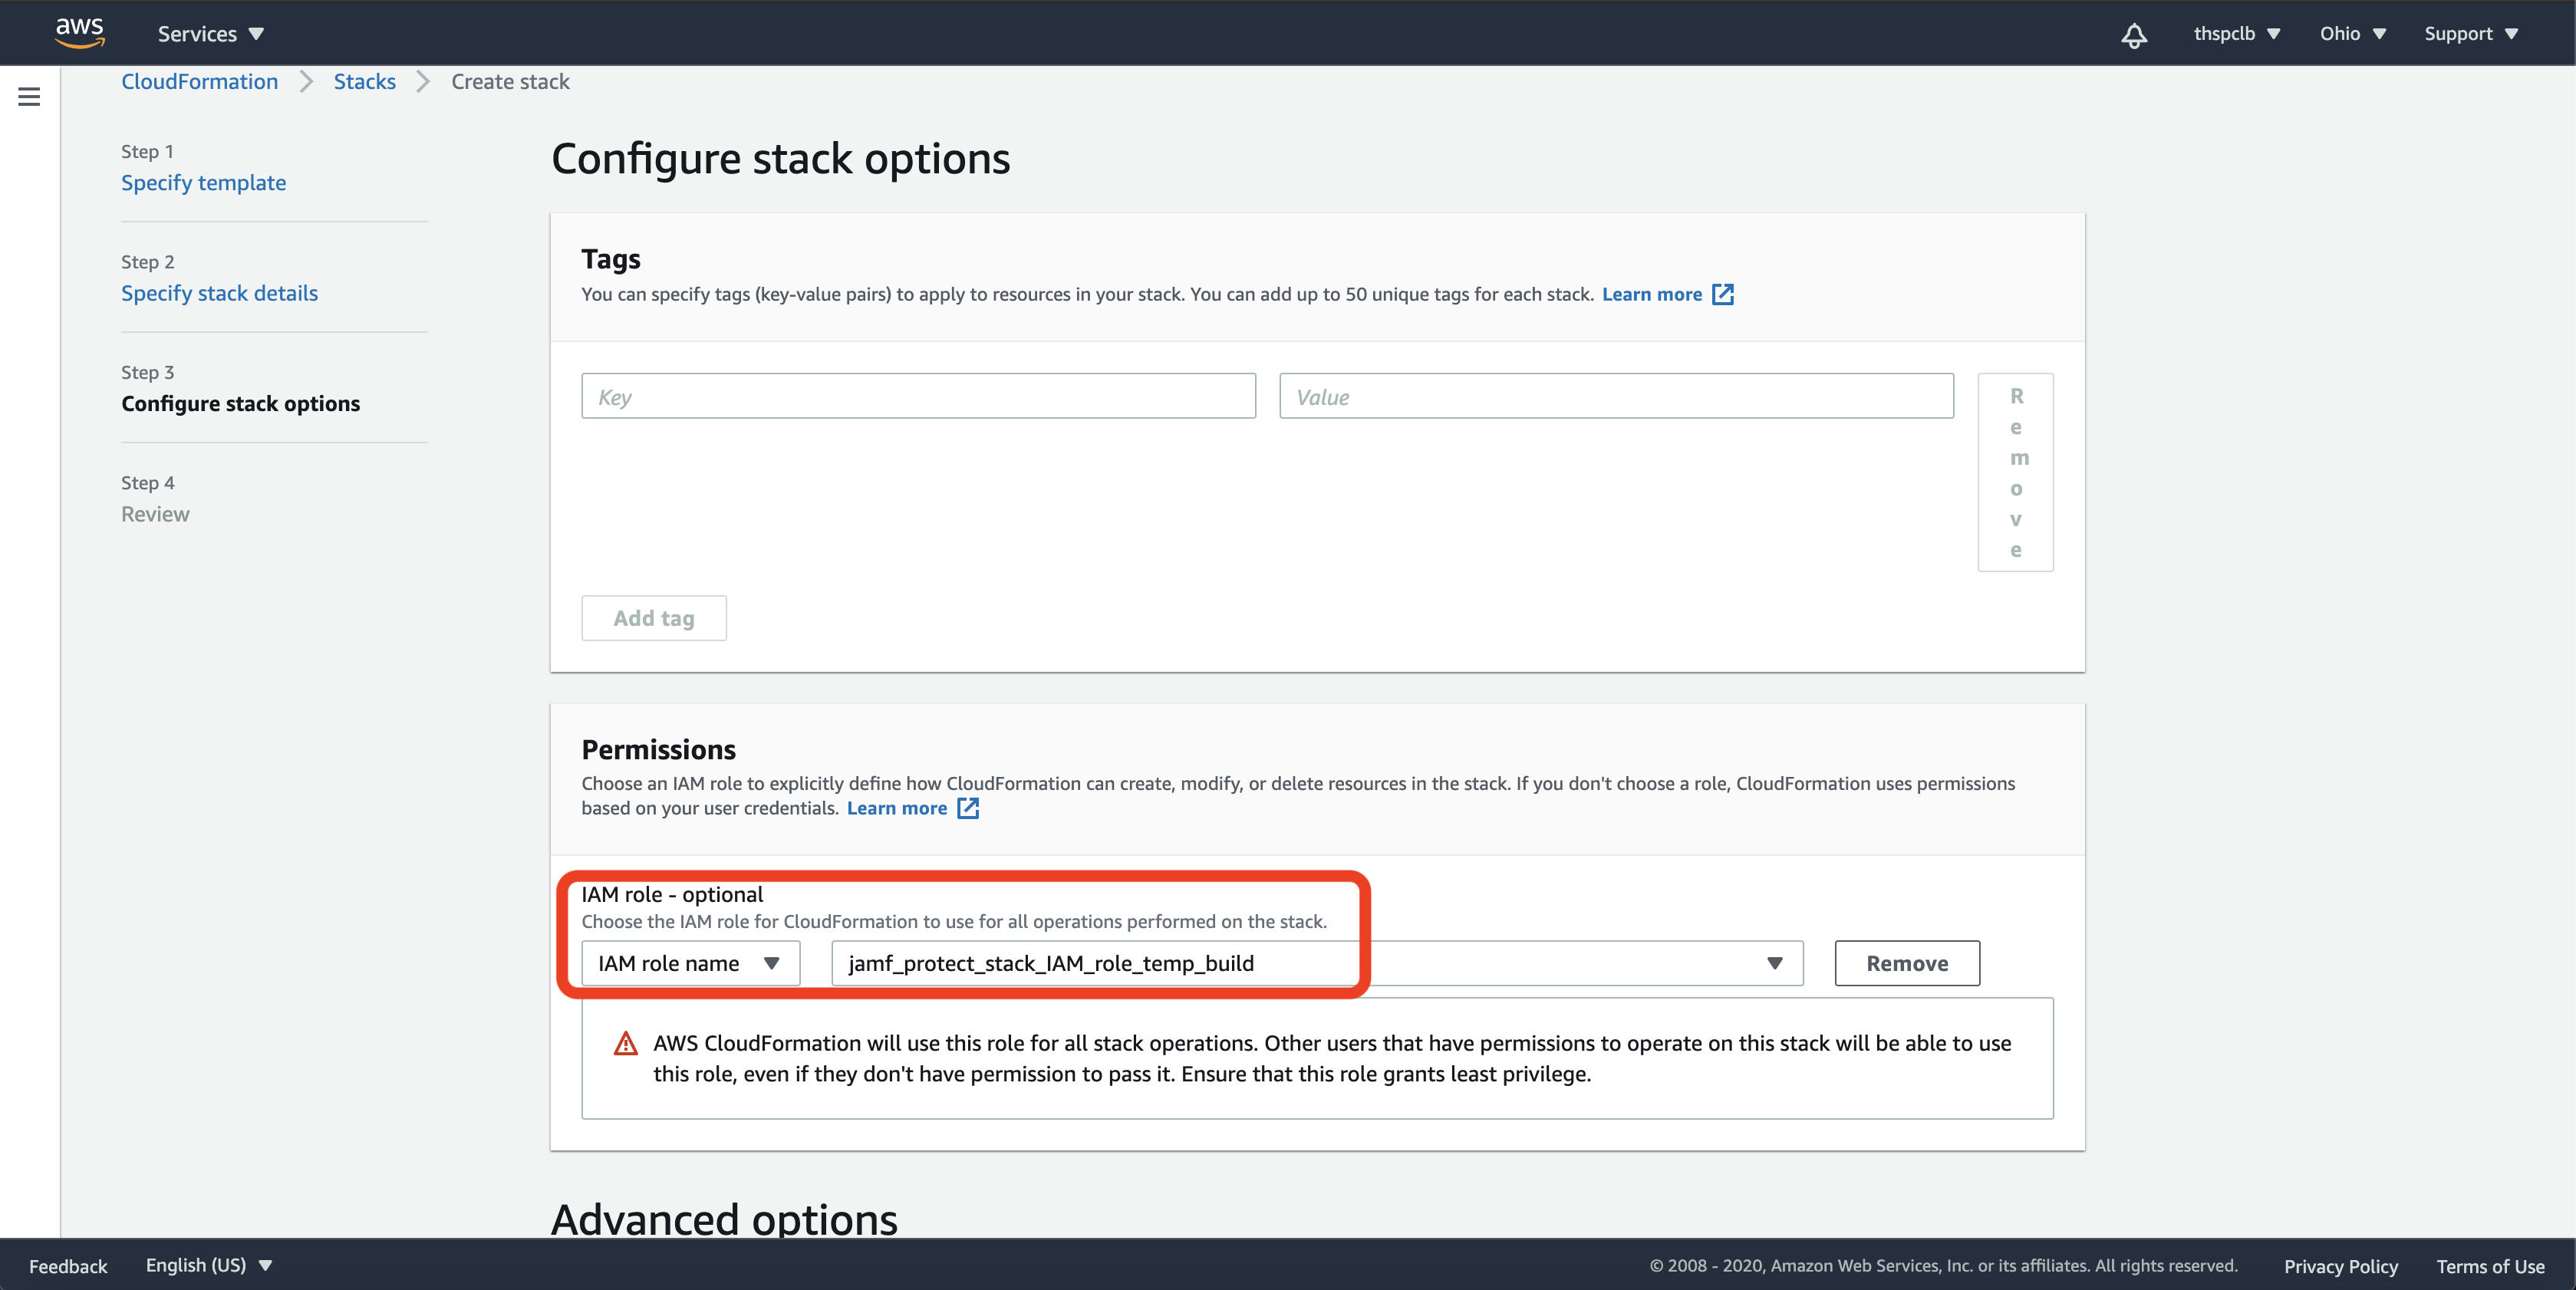The height and width of the screenshot is (1290, 2576).
Task: Click the Advanced options heading
Action: tap(725, 1219)
